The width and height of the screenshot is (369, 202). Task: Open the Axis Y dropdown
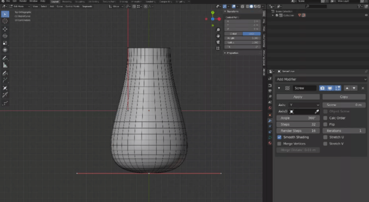304,105
